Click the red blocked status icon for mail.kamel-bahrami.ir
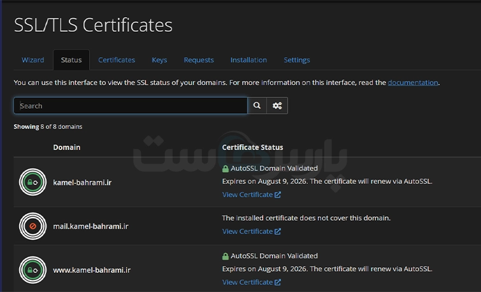Viewport: 481px width, 292px height. coord(33,226)
